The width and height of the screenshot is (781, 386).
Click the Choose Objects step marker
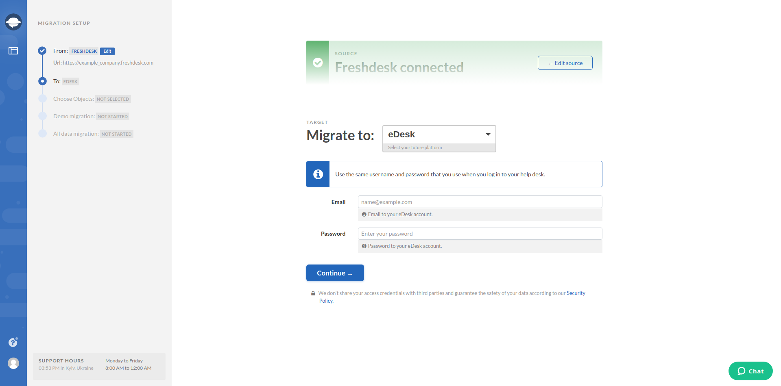42,99
